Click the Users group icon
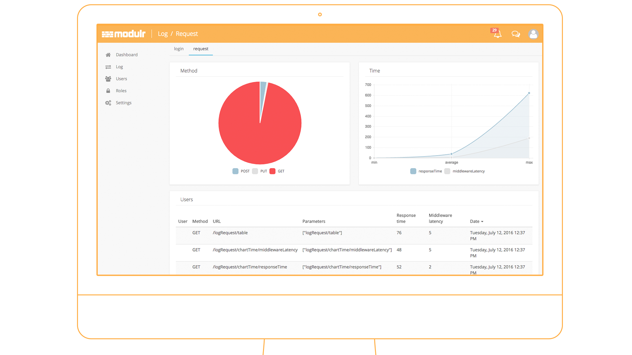 coord(108,79)
